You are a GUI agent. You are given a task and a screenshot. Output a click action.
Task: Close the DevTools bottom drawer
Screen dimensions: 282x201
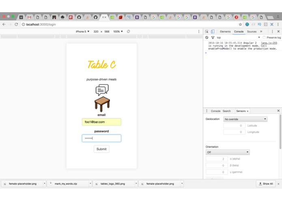pos(278,111)
